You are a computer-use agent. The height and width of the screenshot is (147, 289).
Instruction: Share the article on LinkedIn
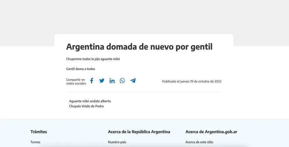tap(112, 81)
